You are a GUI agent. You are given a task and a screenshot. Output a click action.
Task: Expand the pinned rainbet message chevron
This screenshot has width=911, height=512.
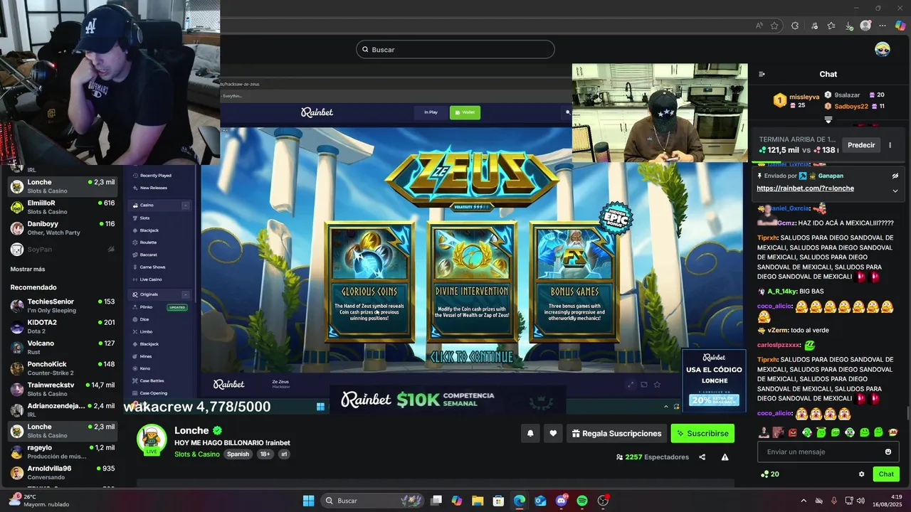[895, 191]
